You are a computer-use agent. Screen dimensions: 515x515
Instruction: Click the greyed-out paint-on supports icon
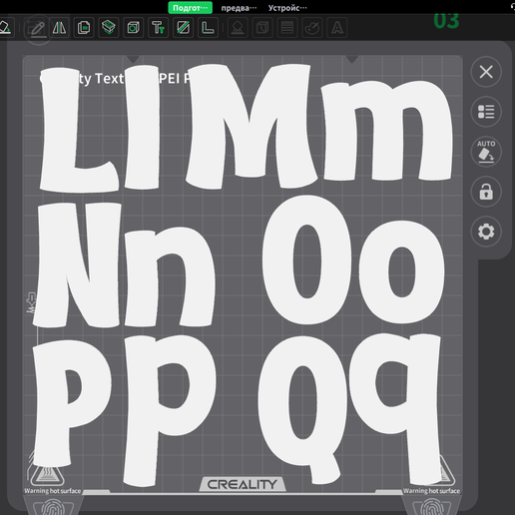[238, 28]
